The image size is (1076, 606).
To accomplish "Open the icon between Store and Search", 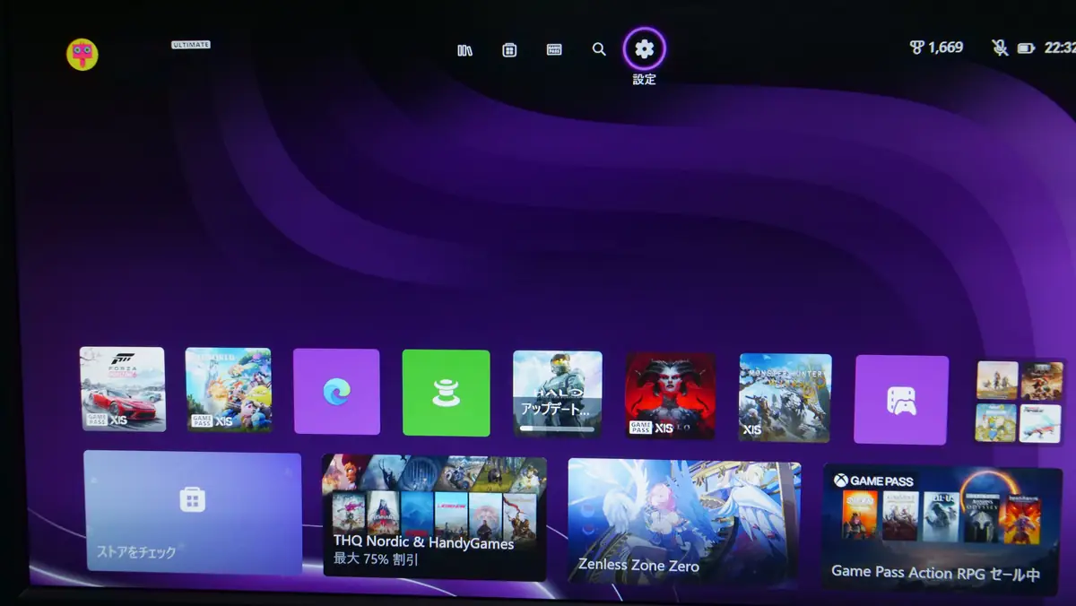I will pyautogui.click(x=554, y=50).
